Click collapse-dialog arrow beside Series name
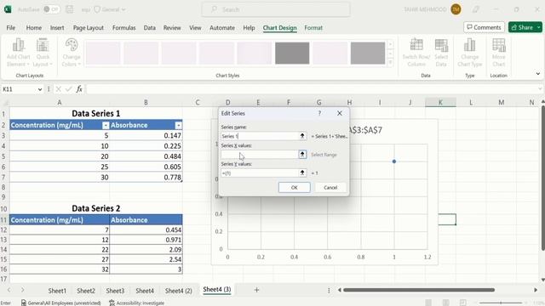Image resolution: width=545 pixels, height=306 pixels. [x=302, y=136]
